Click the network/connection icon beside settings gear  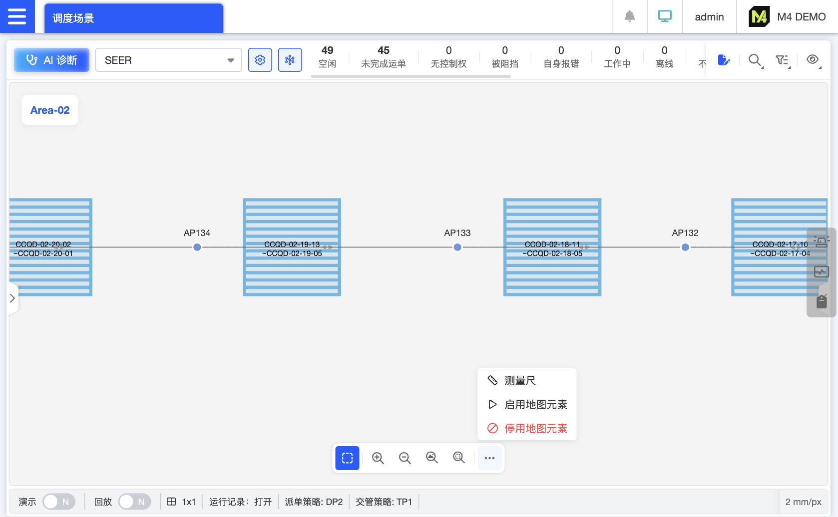pos(290,60)
